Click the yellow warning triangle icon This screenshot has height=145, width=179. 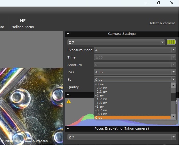coord(69,101)
